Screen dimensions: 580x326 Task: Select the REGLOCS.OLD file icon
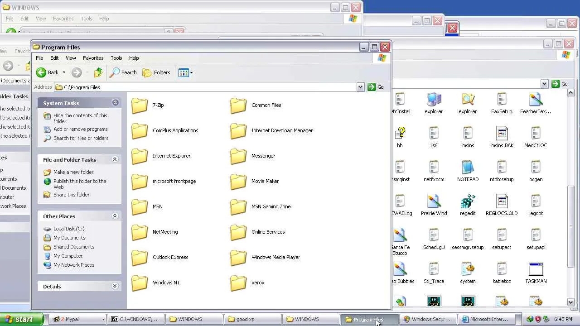(x=502, y=201)
